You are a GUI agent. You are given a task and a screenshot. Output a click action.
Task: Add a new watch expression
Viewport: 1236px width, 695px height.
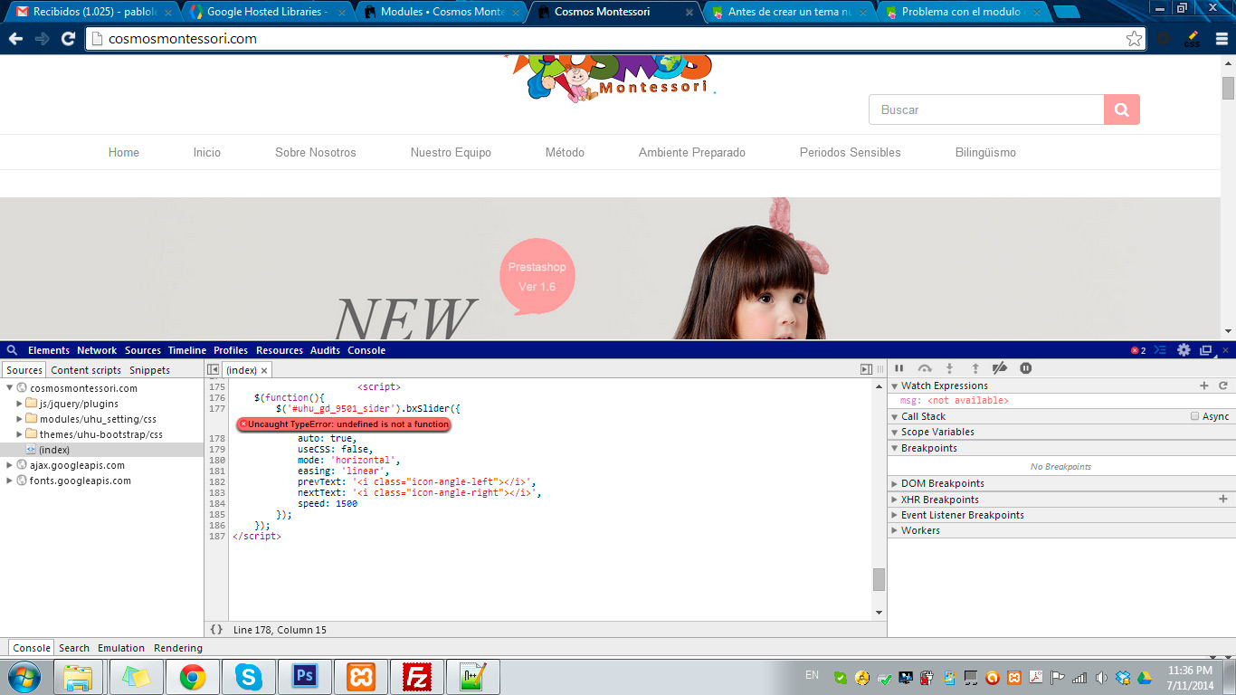[x=1204, y=386]
